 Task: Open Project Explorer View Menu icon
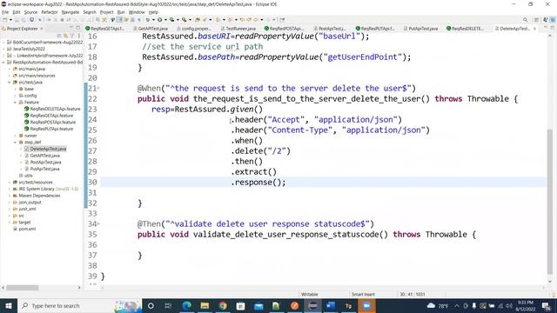click(x=78, y=36)
